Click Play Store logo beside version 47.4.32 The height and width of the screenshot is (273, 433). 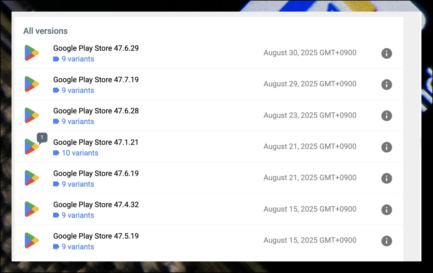pos(31,209)
